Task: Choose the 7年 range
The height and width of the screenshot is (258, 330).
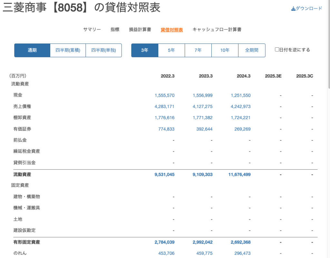Action: point(198,50)
